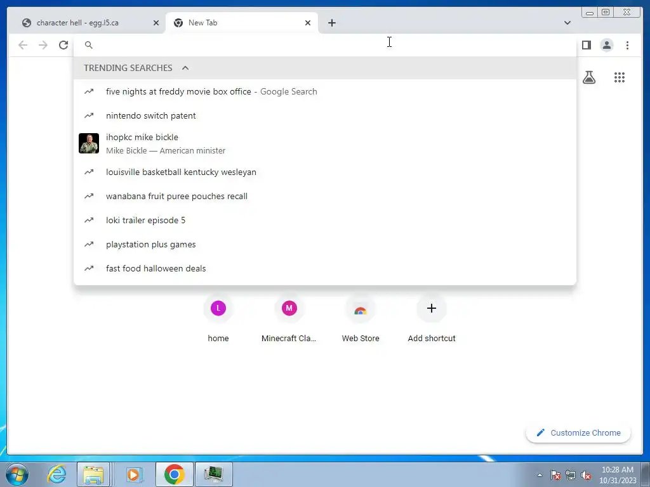
Task: Open the Chrome three-dot menu
Action: click(627, 45)
